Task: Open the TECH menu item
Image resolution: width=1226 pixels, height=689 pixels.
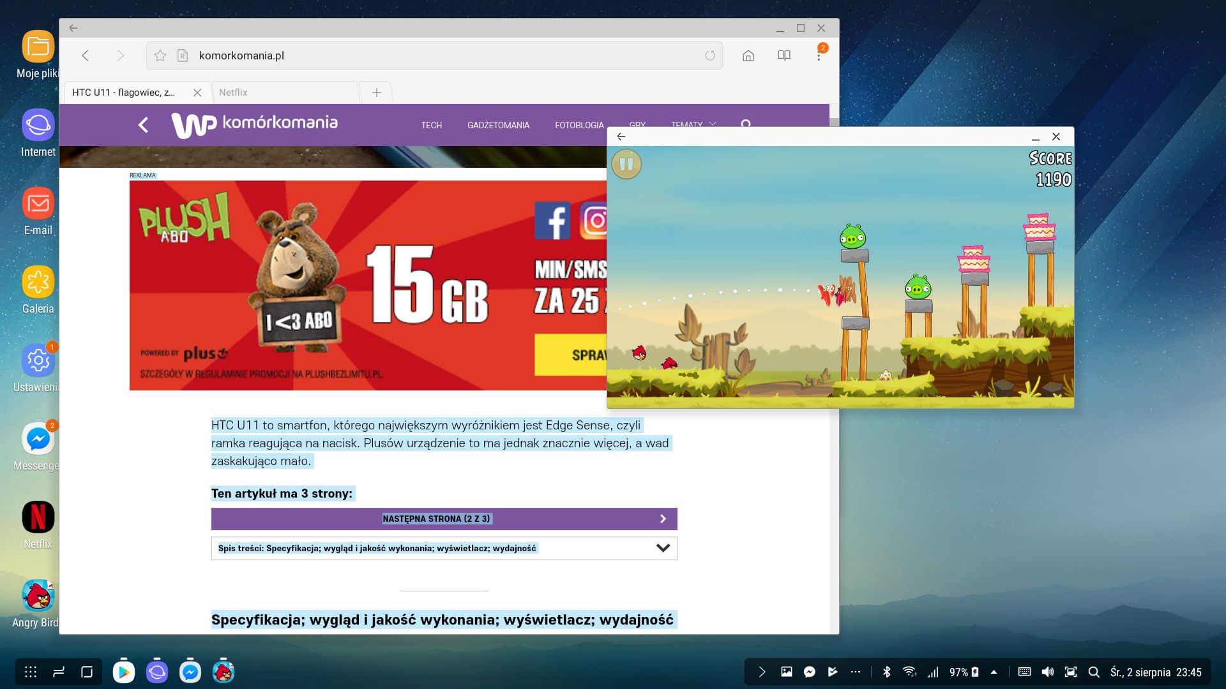Action: click(432, 125)
